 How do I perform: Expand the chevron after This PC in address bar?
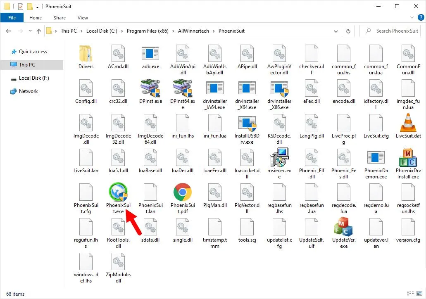[81, 31]
